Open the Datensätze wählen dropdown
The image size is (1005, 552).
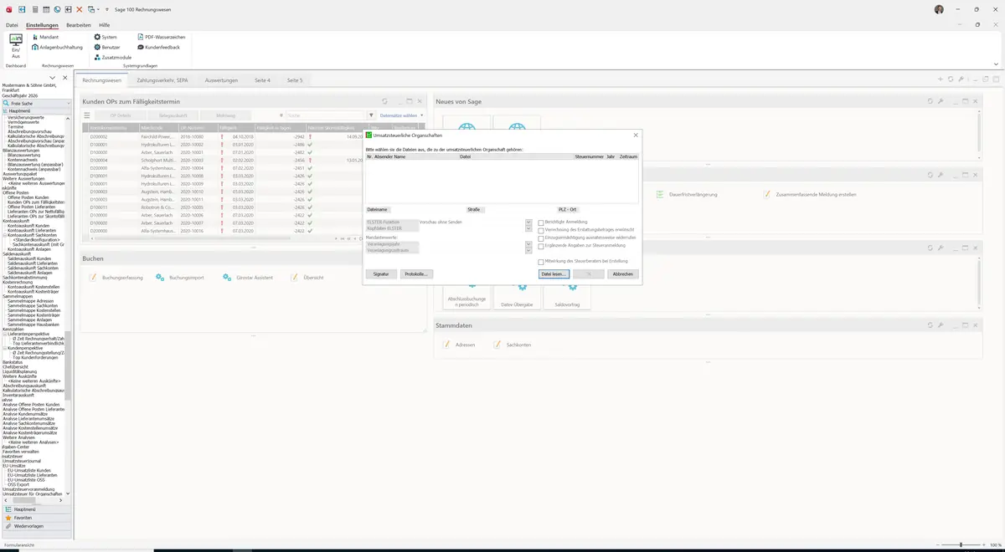(401, 115)
